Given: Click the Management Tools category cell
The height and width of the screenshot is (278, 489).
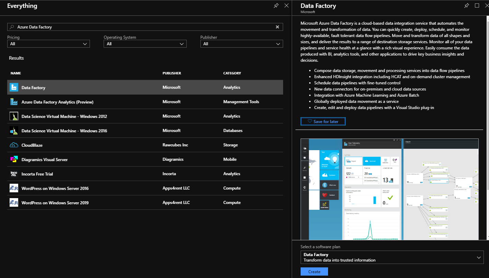Looking at the screenshot, I should click(241, 102).
